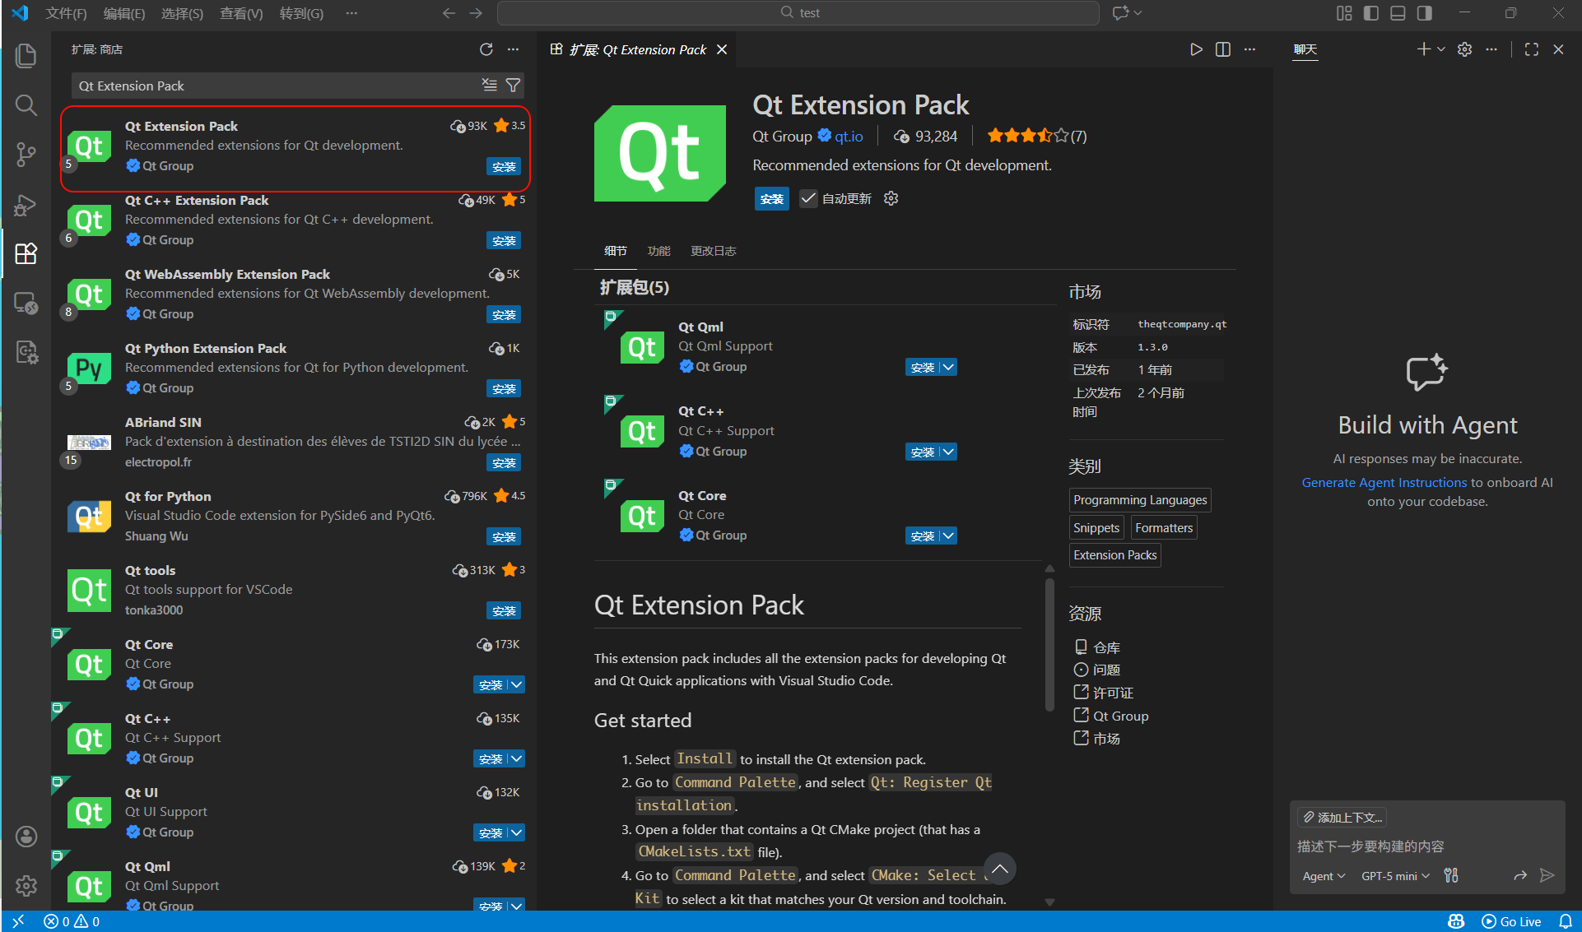
Task: Open the Extensions view in the activity bar
Action: coord(26,254)
